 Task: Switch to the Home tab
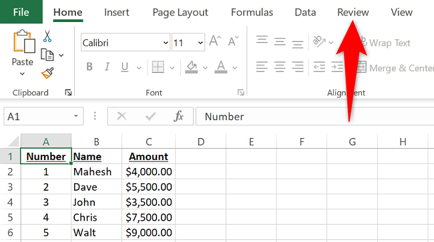[x=68, y=12]
